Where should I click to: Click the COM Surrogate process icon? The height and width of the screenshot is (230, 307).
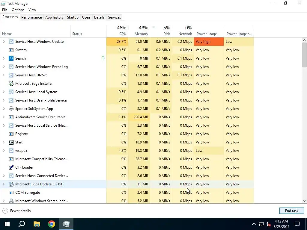[11, 193]
